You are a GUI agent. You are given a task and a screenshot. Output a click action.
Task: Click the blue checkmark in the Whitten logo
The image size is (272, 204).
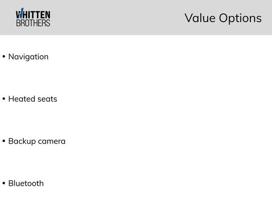[21, 12]
